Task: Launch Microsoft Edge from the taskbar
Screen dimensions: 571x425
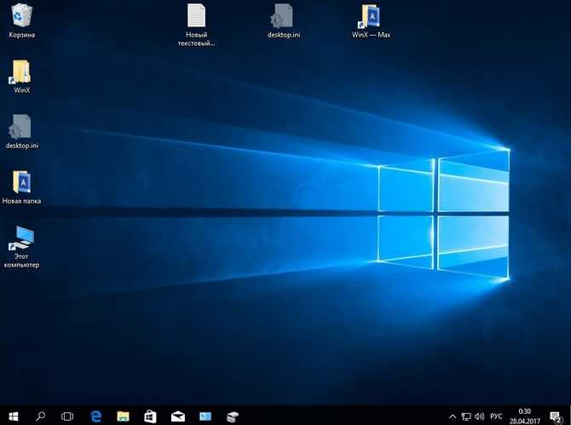Action: tap(95, 416)
